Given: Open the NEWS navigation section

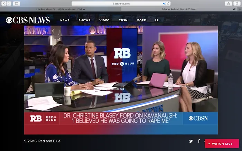Looking at the screenshot, I should click(x=65, y=20).
